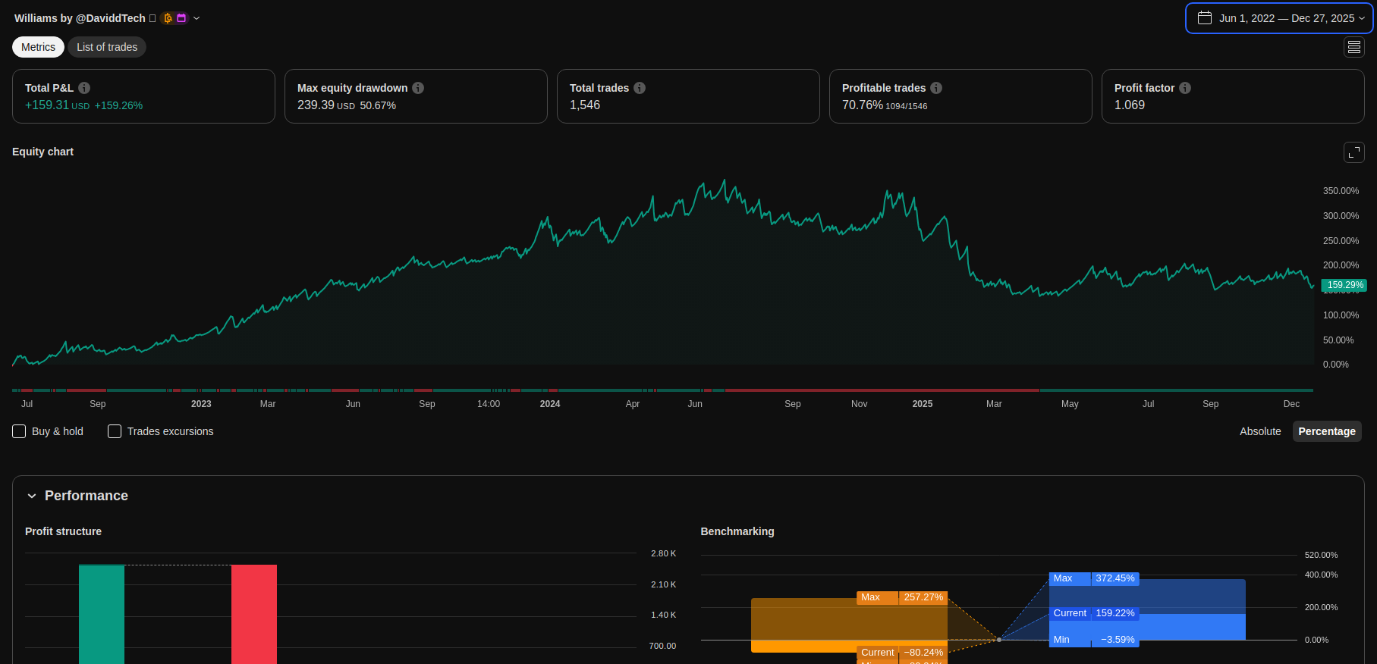Screen dimensions: 1377x664
Task: Click the orange candlestick replay icon
Action: (x=168, y=18)
